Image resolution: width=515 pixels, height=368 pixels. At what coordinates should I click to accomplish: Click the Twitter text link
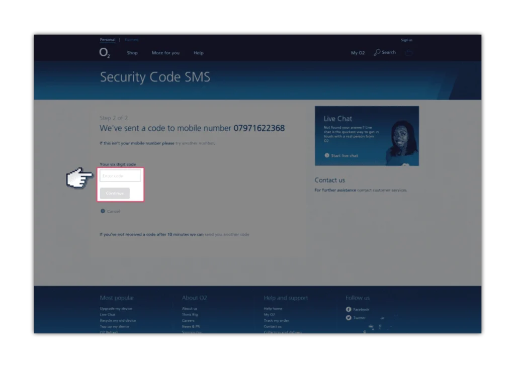[x=359, y=318]
